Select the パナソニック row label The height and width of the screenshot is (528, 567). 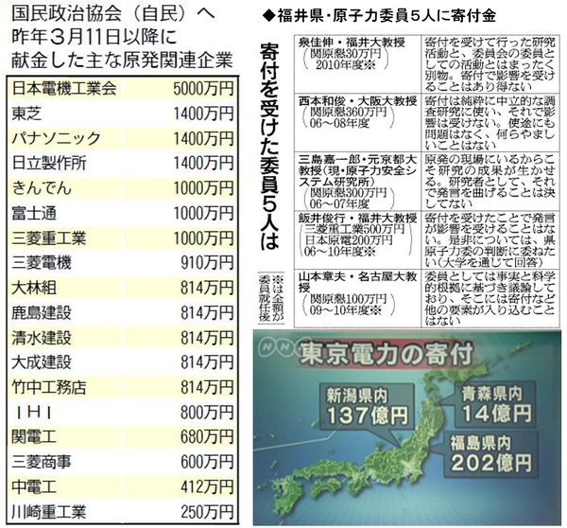(x=56, y=139)
